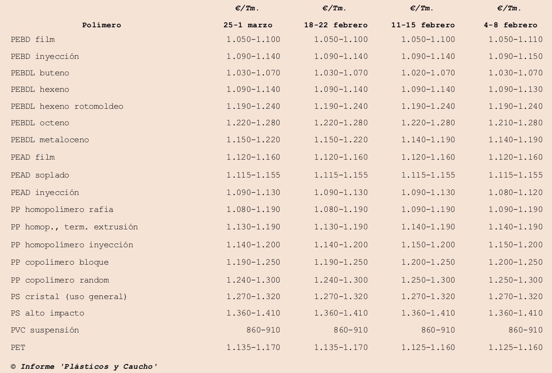
Task: Select PP homopolímero rafia row label
Action: pos(62,210)
